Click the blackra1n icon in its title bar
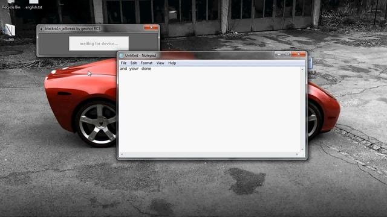The height and width of the screenshot is (217, 387). 41,29
